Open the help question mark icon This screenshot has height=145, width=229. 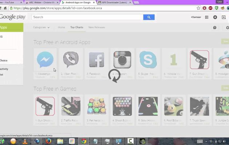click(215, 28)
